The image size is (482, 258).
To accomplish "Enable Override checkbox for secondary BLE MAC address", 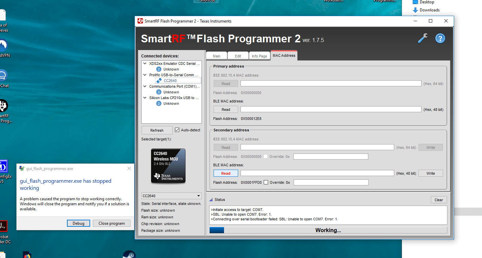I will [266, 182].
